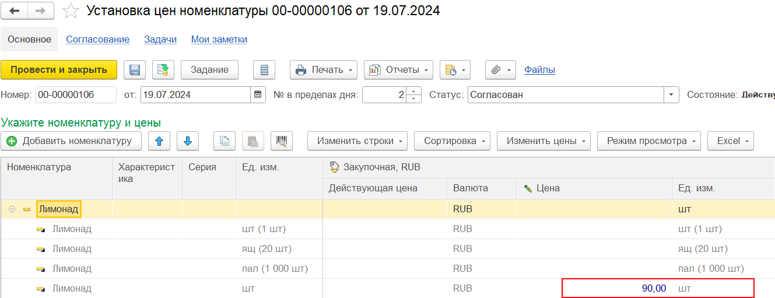Switch to the Согласование tab
This screenshot has height=298, width=775.
97,40
